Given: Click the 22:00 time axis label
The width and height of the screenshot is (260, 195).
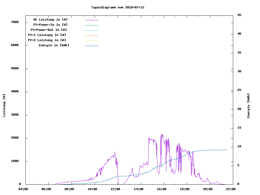Looking at the screenshot, I should click(x=230, y=189).
